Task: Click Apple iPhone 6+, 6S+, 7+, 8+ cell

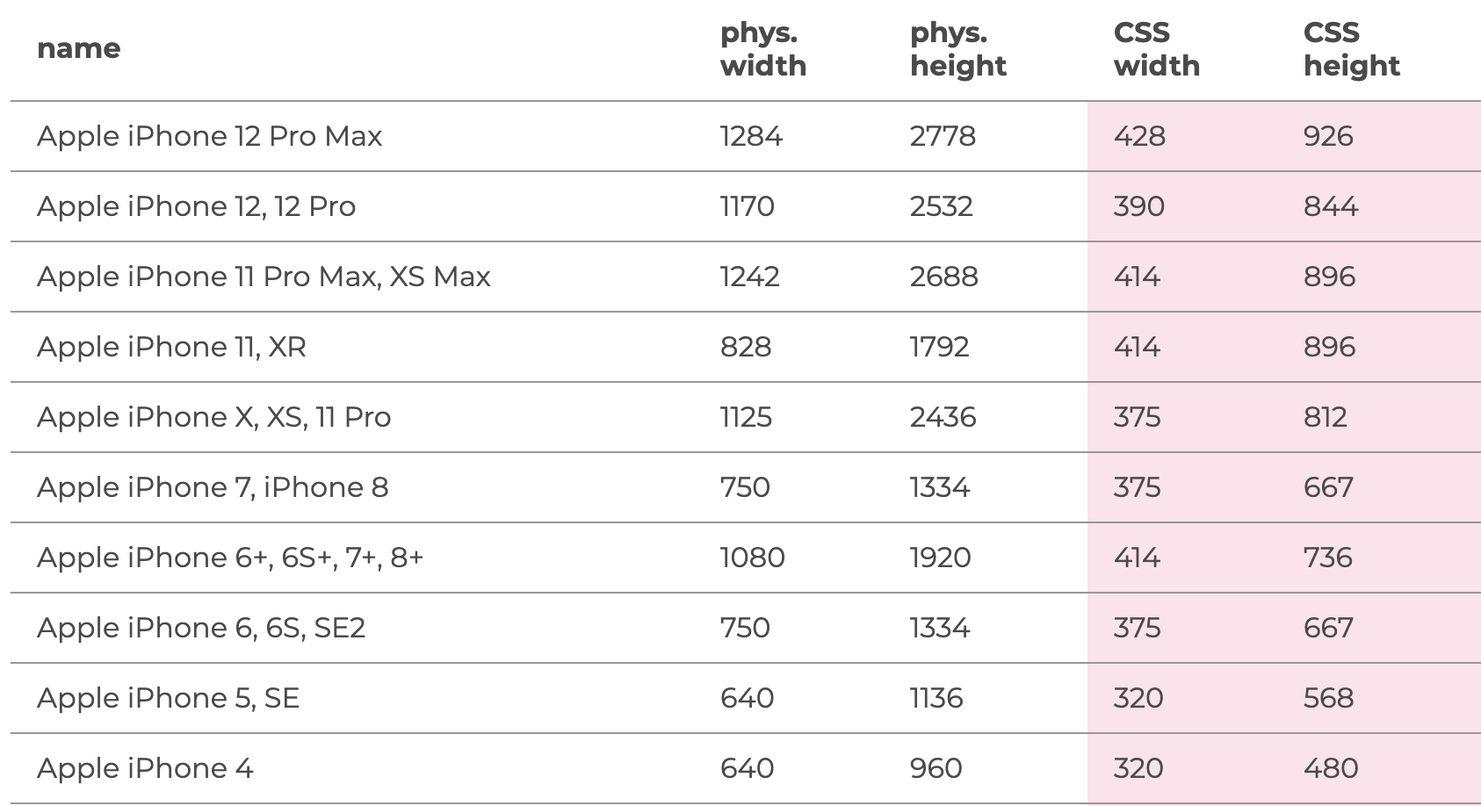Action: 230,558
